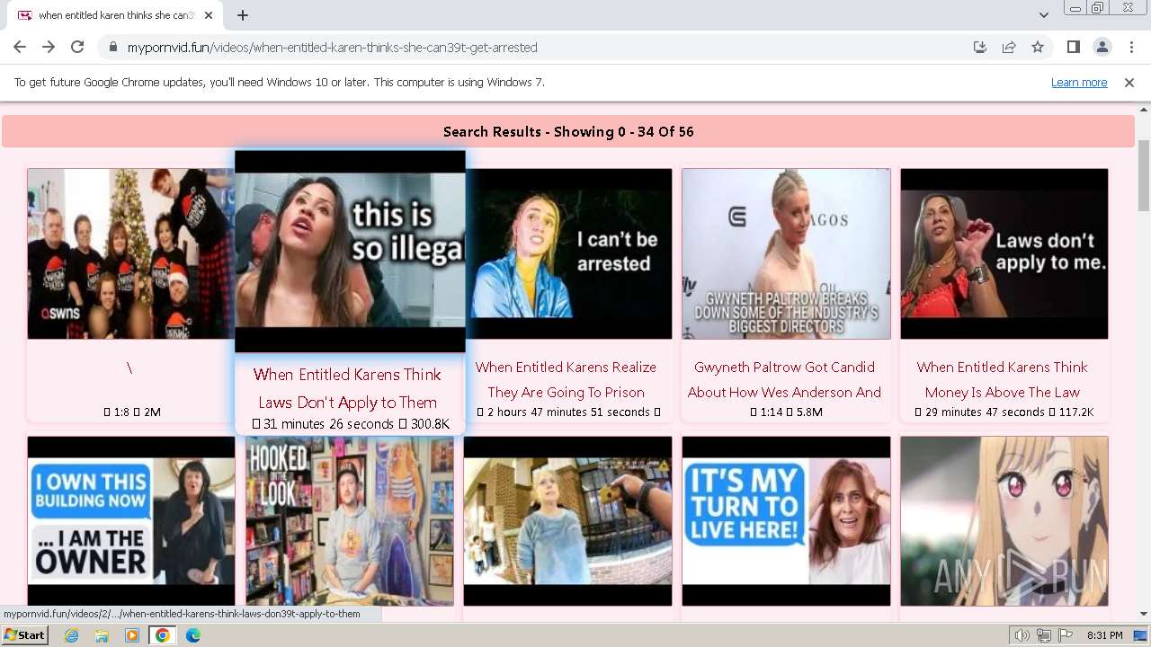This screenshot has height=647, width=1151.
Task: Click the backslash title under first video
Action: point(129,368)
